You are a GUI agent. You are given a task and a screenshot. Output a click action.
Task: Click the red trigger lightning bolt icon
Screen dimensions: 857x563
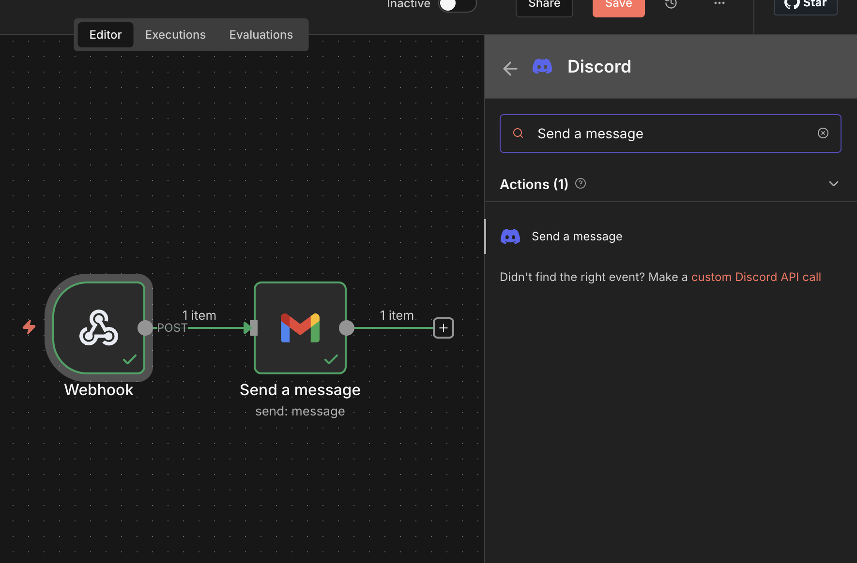tap(29, 327)
